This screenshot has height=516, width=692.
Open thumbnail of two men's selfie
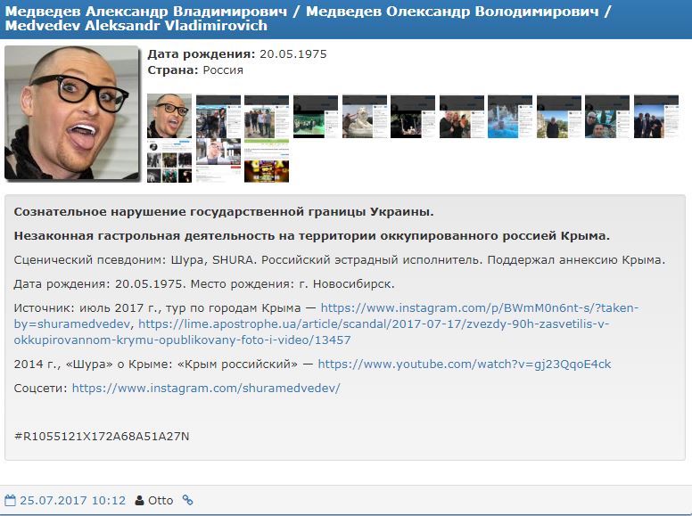(x=607, y=117)
